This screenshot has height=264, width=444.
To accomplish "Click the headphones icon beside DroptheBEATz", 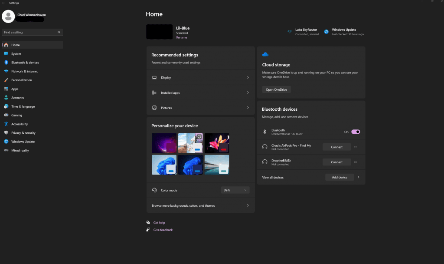I will [265, 162].
